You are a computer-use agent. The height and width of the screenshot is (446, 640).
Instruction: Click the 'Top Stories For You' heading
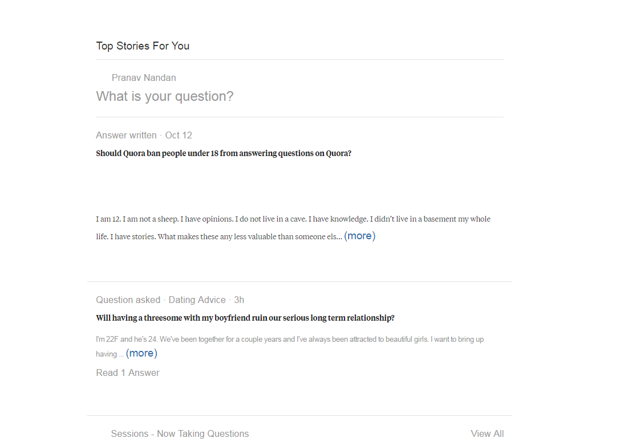(143, 46)
